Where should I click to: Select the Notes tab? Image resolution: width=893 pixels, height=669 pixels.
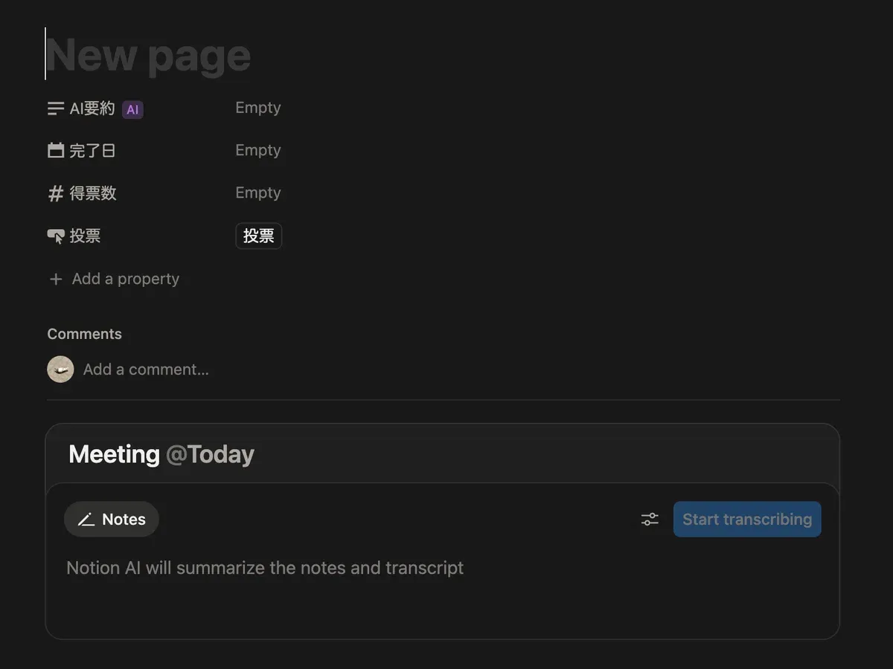[112, 520]
